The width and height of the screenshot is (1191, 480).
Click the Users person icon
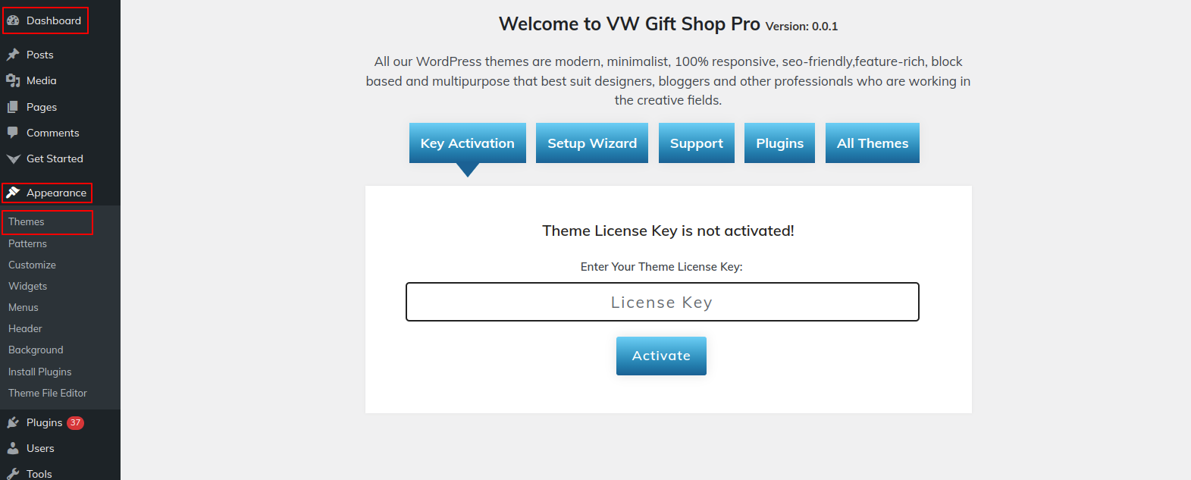pyautogui.click(x=13, y=448)
